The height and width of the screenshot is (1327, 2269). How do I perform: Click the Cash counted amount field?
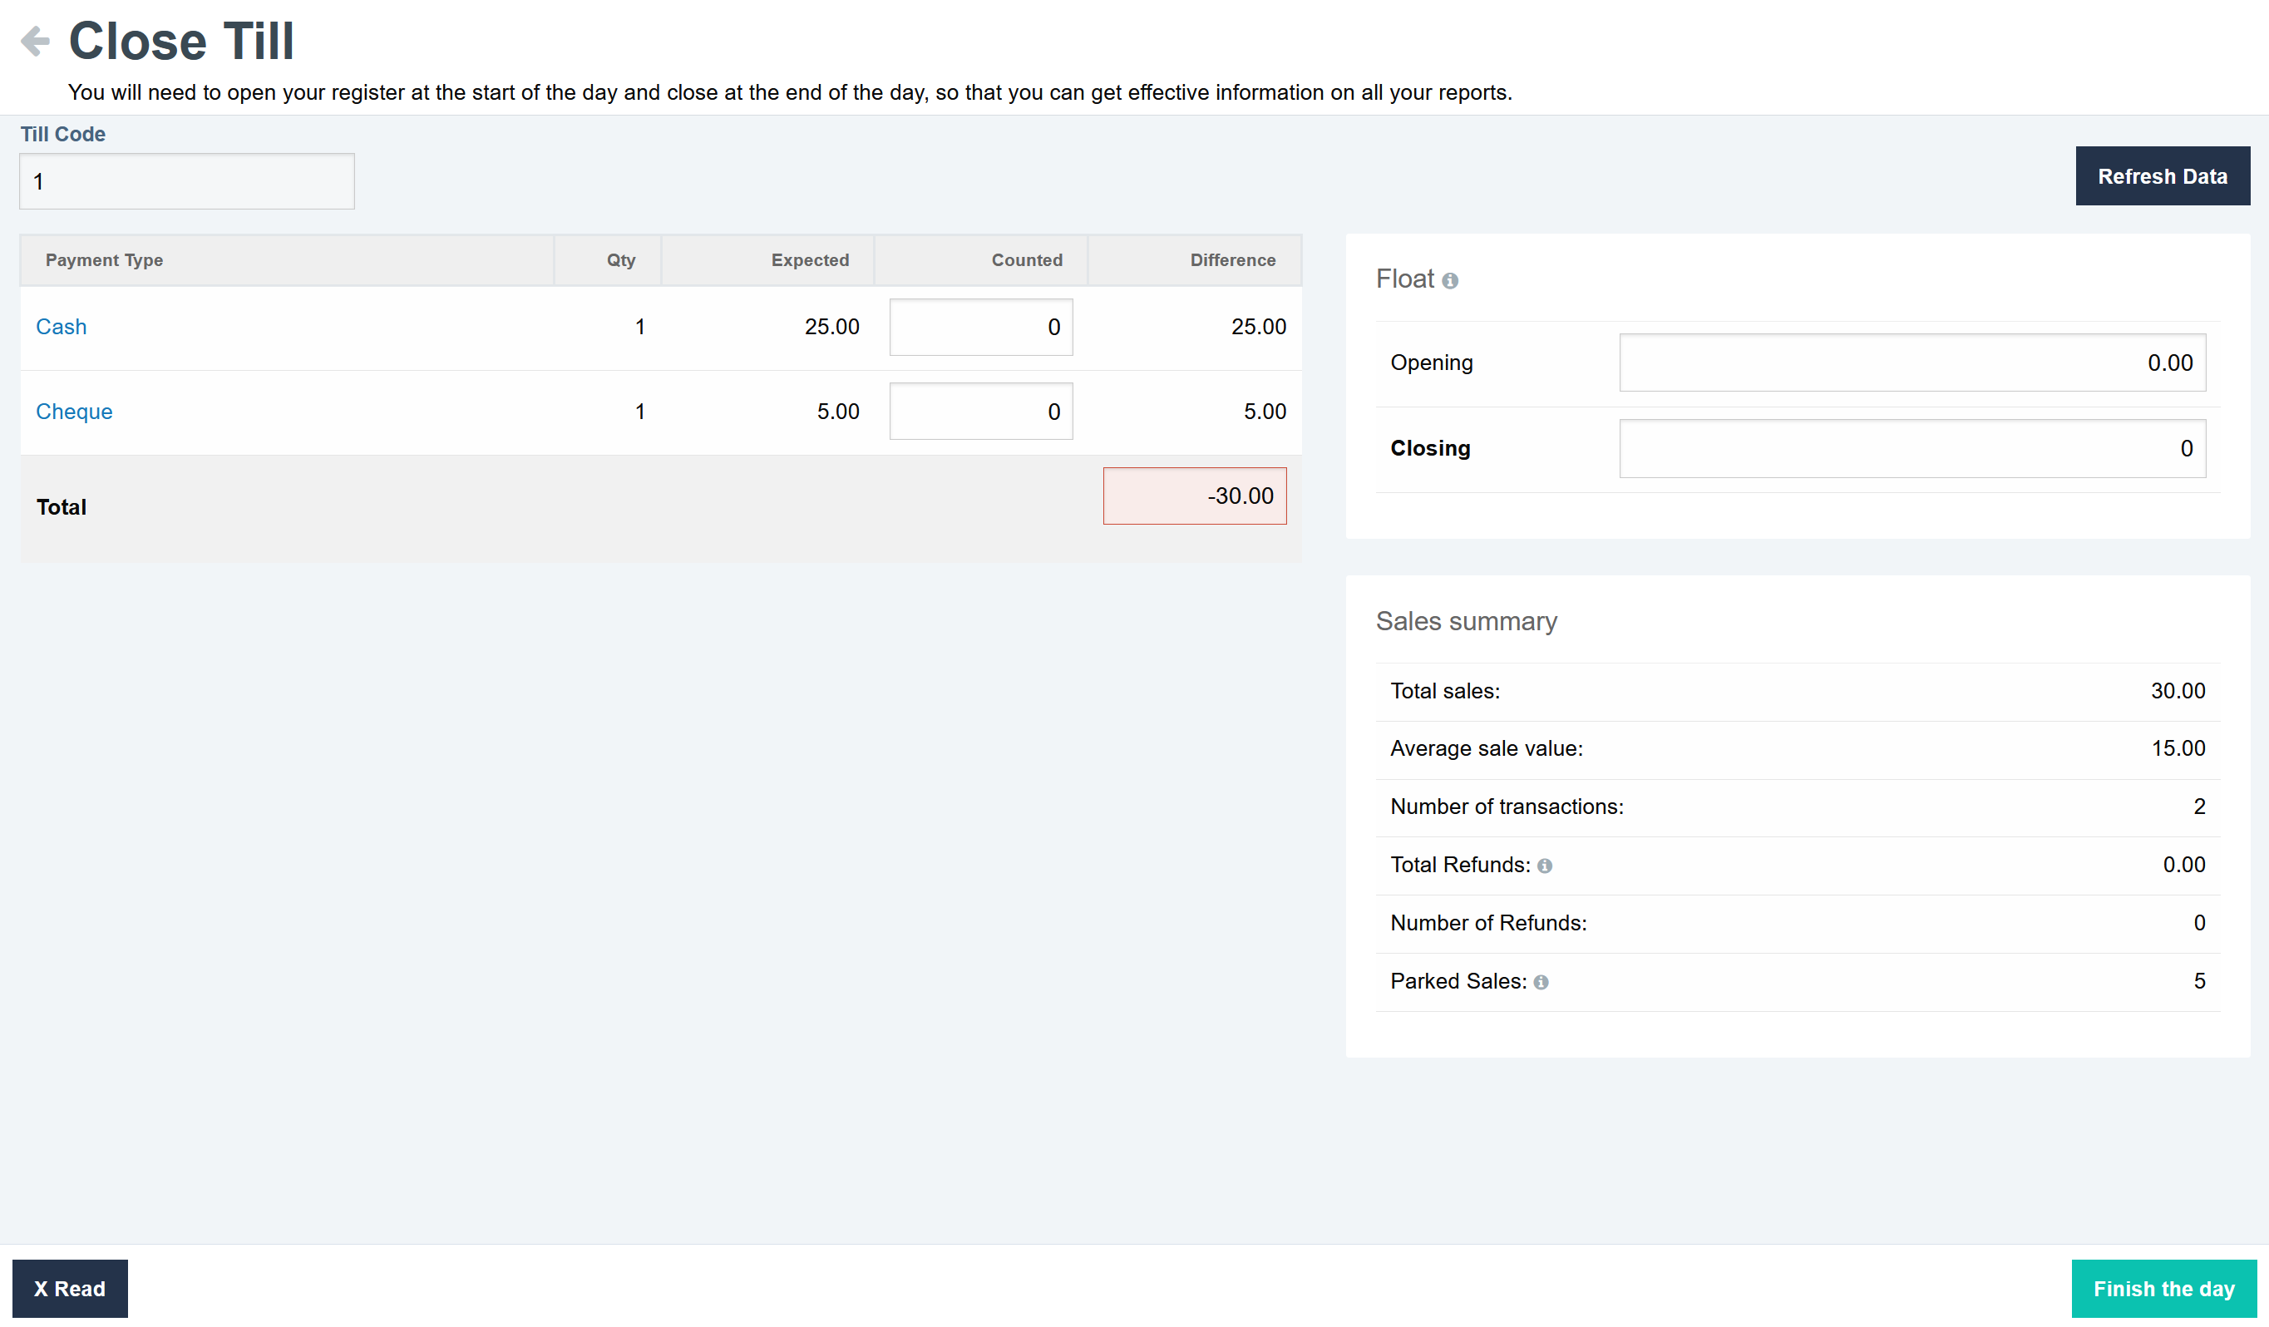[980, 327]
